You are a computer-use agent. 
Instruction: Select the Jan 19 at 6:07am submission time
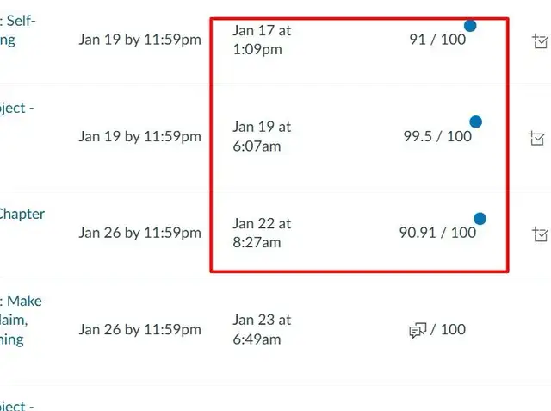coord(262,136)
